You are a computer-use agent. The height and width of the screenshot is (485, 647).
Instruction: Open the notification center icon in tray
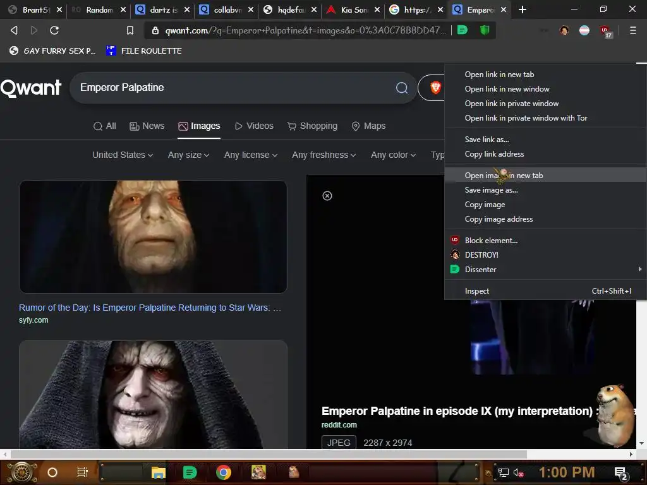click(x=621, y=474)
